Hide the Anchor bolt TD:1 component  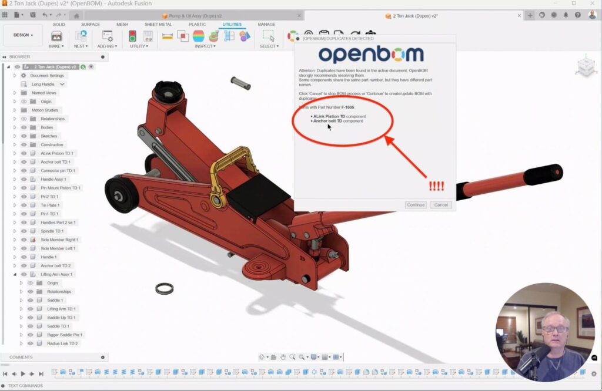[x=24, y=162]
